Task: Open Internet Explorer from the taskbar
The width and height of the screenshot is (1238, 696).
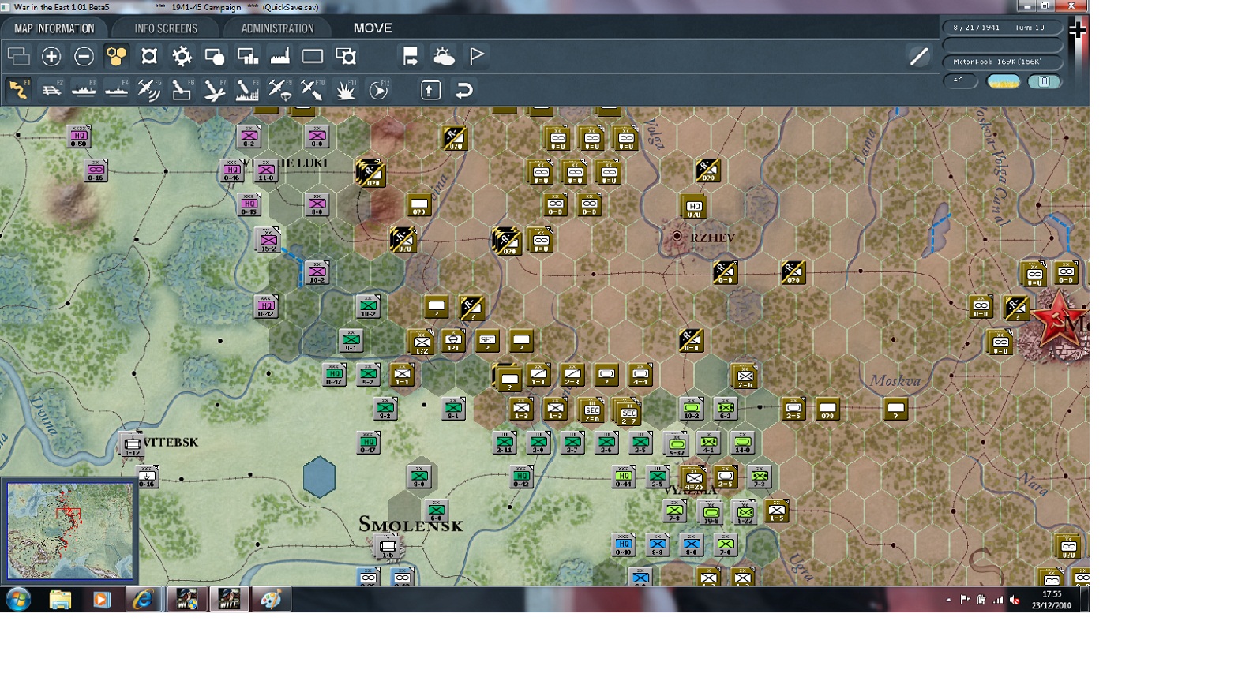Action: pyautogui.click(x=143, y=600)
